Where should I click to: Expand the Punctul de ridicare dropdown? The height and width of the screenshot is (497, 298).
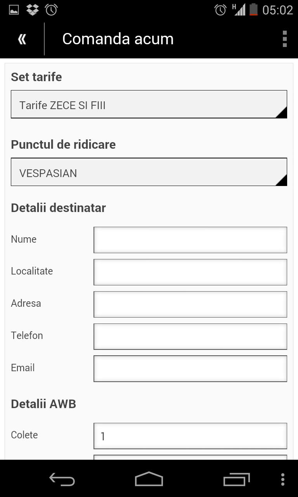149,172
